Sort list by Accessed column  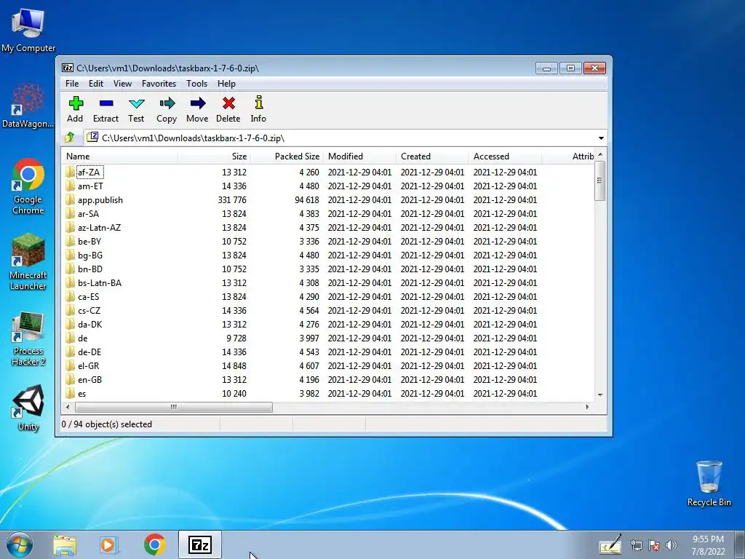tap(505, 156)
